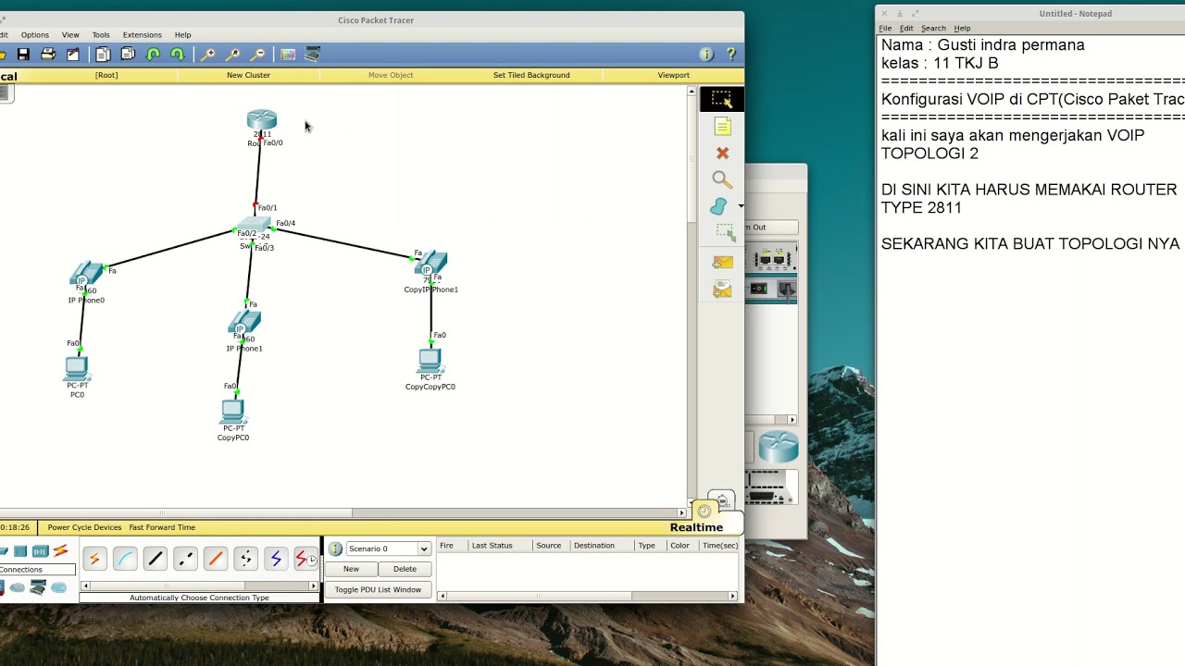
Task: Open the View menu in Packet Tracer
Action: click(70, 35)
